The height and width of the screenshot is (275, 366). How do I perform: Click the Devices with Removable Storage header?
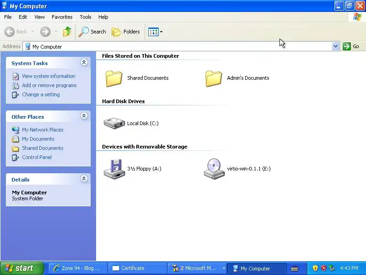145,147
